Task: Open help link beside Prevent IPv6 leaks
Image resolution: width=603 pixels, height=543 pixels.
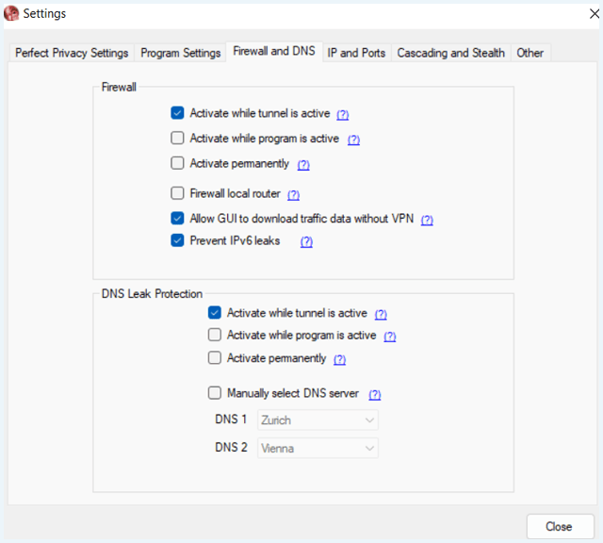Action: coord(306,242)
